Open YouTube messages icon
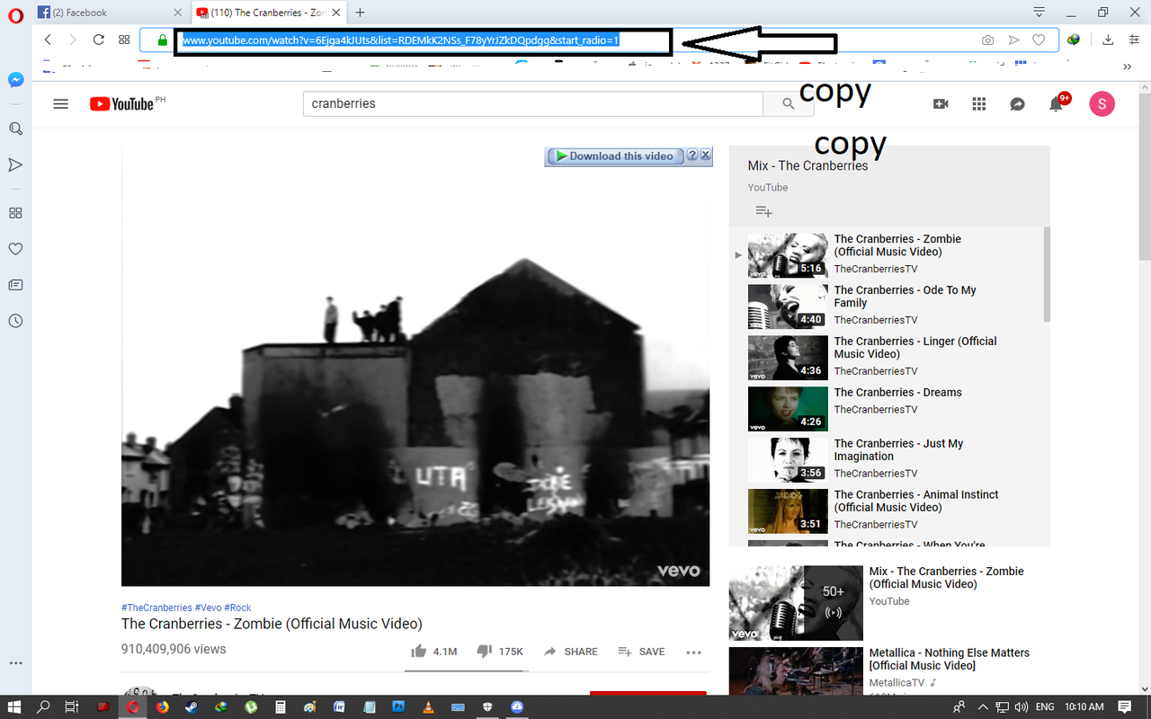 pos(1018,103)
